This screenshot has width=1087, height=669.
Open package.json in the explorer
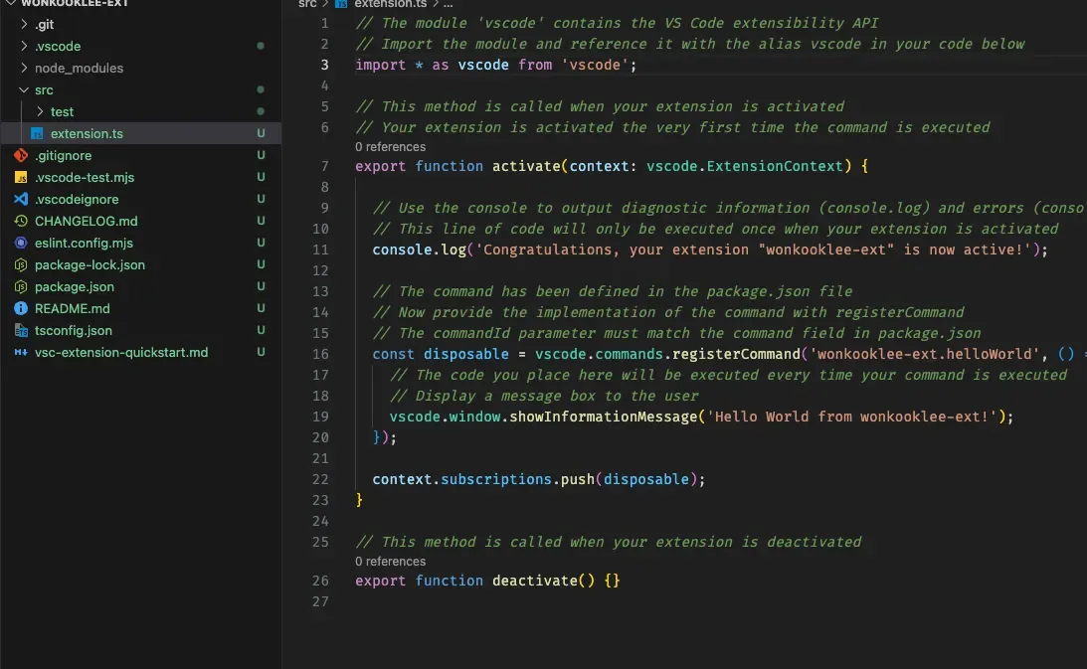[75, 286]
